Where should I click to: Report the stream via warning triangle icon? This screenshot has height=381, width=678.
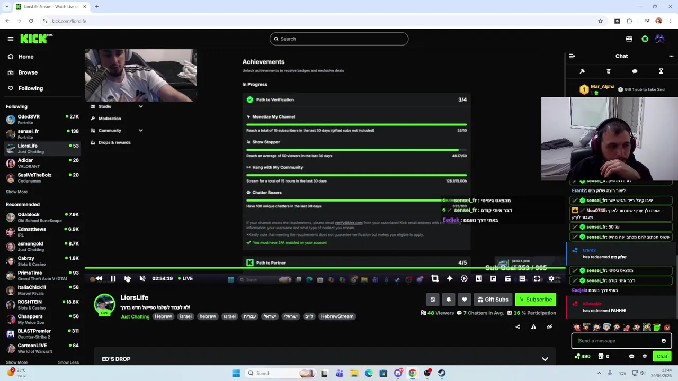click(533, 327)
